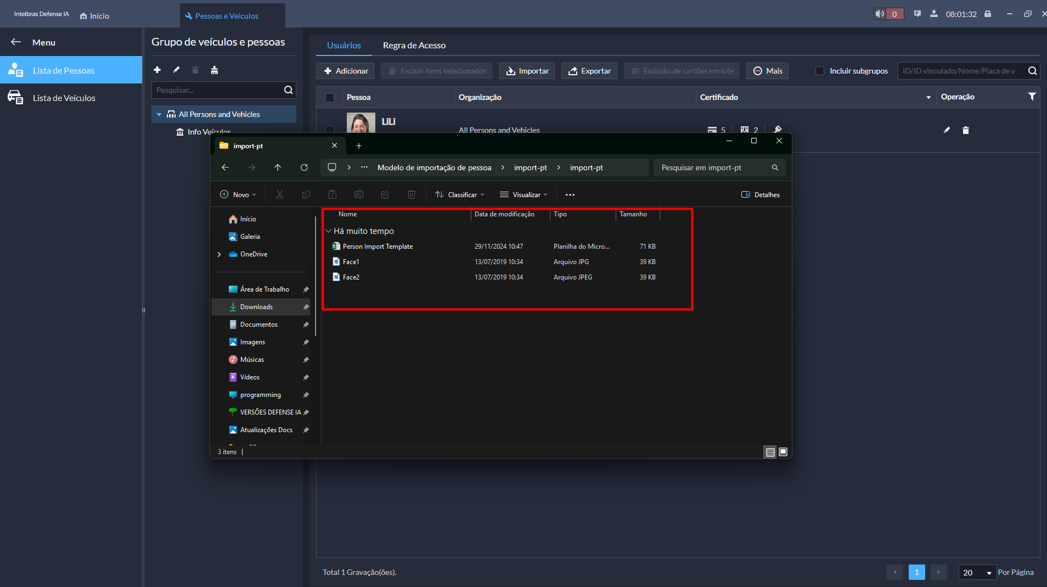Open the per-page count dropdown showing 20
The height and width of the screenshot is (587, 1047).
tap(977, 573)
